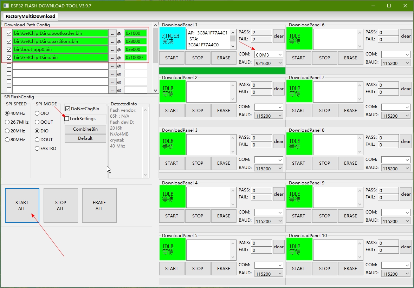The image size is (414, 288).
Task: Click STOP in DownloadPanel 9
Action: (x=324, y=216)
